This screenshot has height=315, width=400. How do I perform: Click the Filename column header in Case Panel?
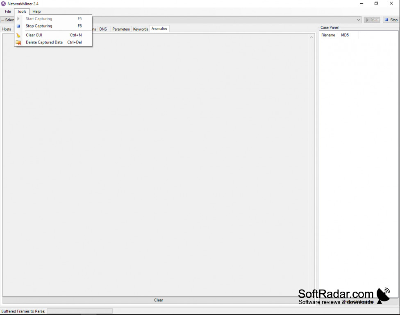(x=329, y=35)
